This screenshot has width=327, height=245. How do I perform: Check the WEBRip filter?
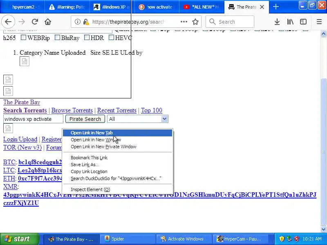(x=24, y=38)
